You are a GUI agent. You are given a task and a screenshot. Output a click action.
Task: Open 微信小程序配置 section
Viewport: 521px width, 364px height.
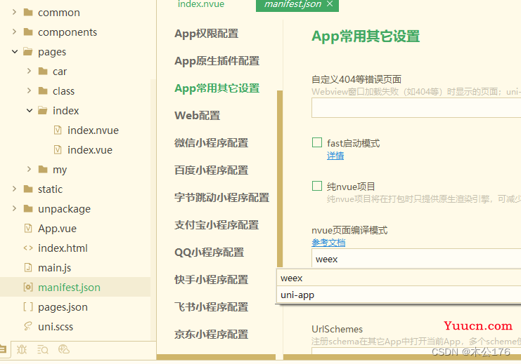point(212,143)
